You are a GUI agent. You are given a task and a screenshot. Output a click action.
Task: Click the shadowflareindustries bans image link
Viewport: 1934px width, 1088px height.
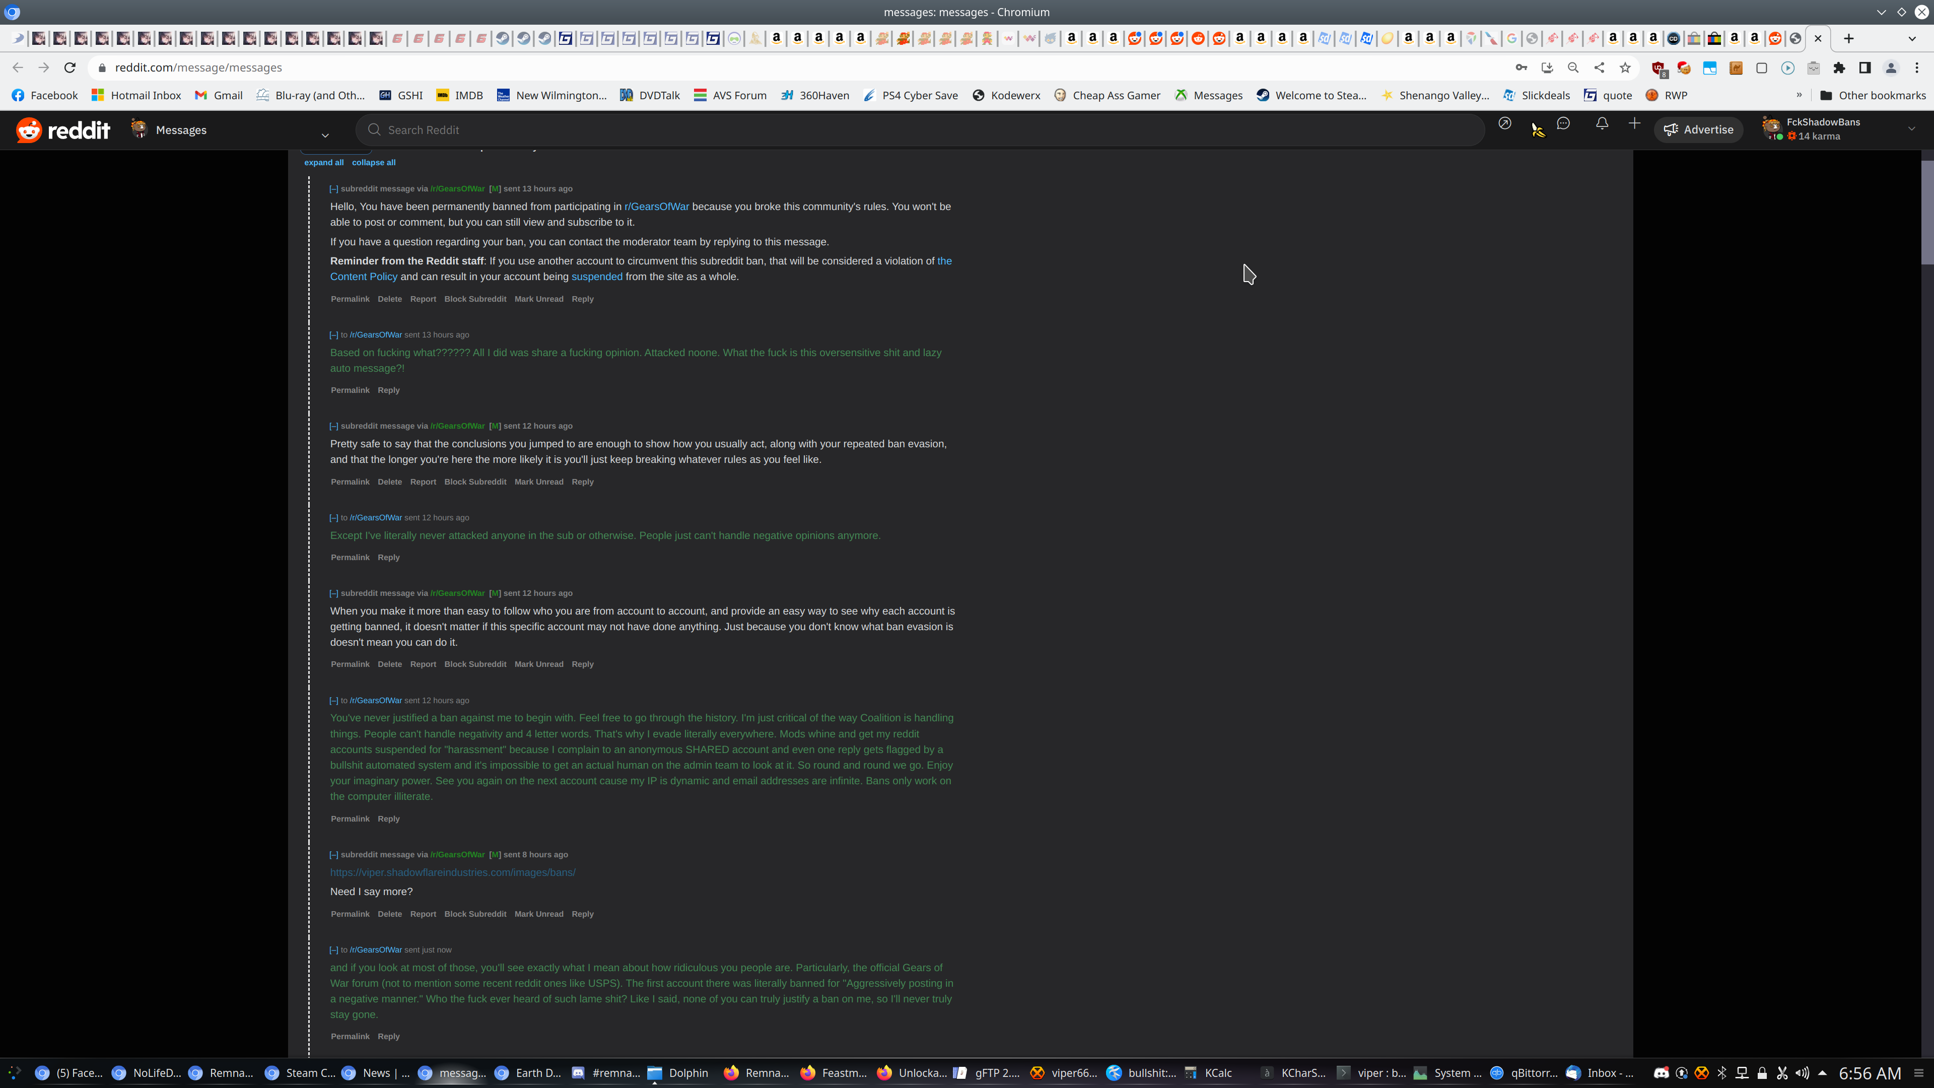coord(453,872)
